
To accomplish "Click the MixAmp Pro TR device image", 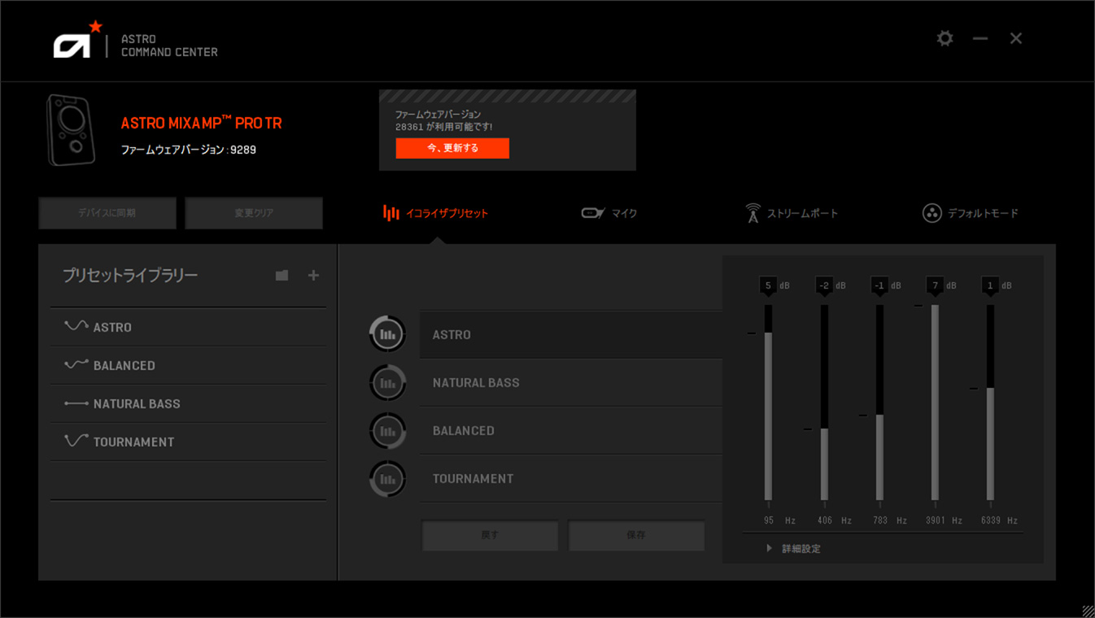I will pyautogui.click(x=71, y=131).
